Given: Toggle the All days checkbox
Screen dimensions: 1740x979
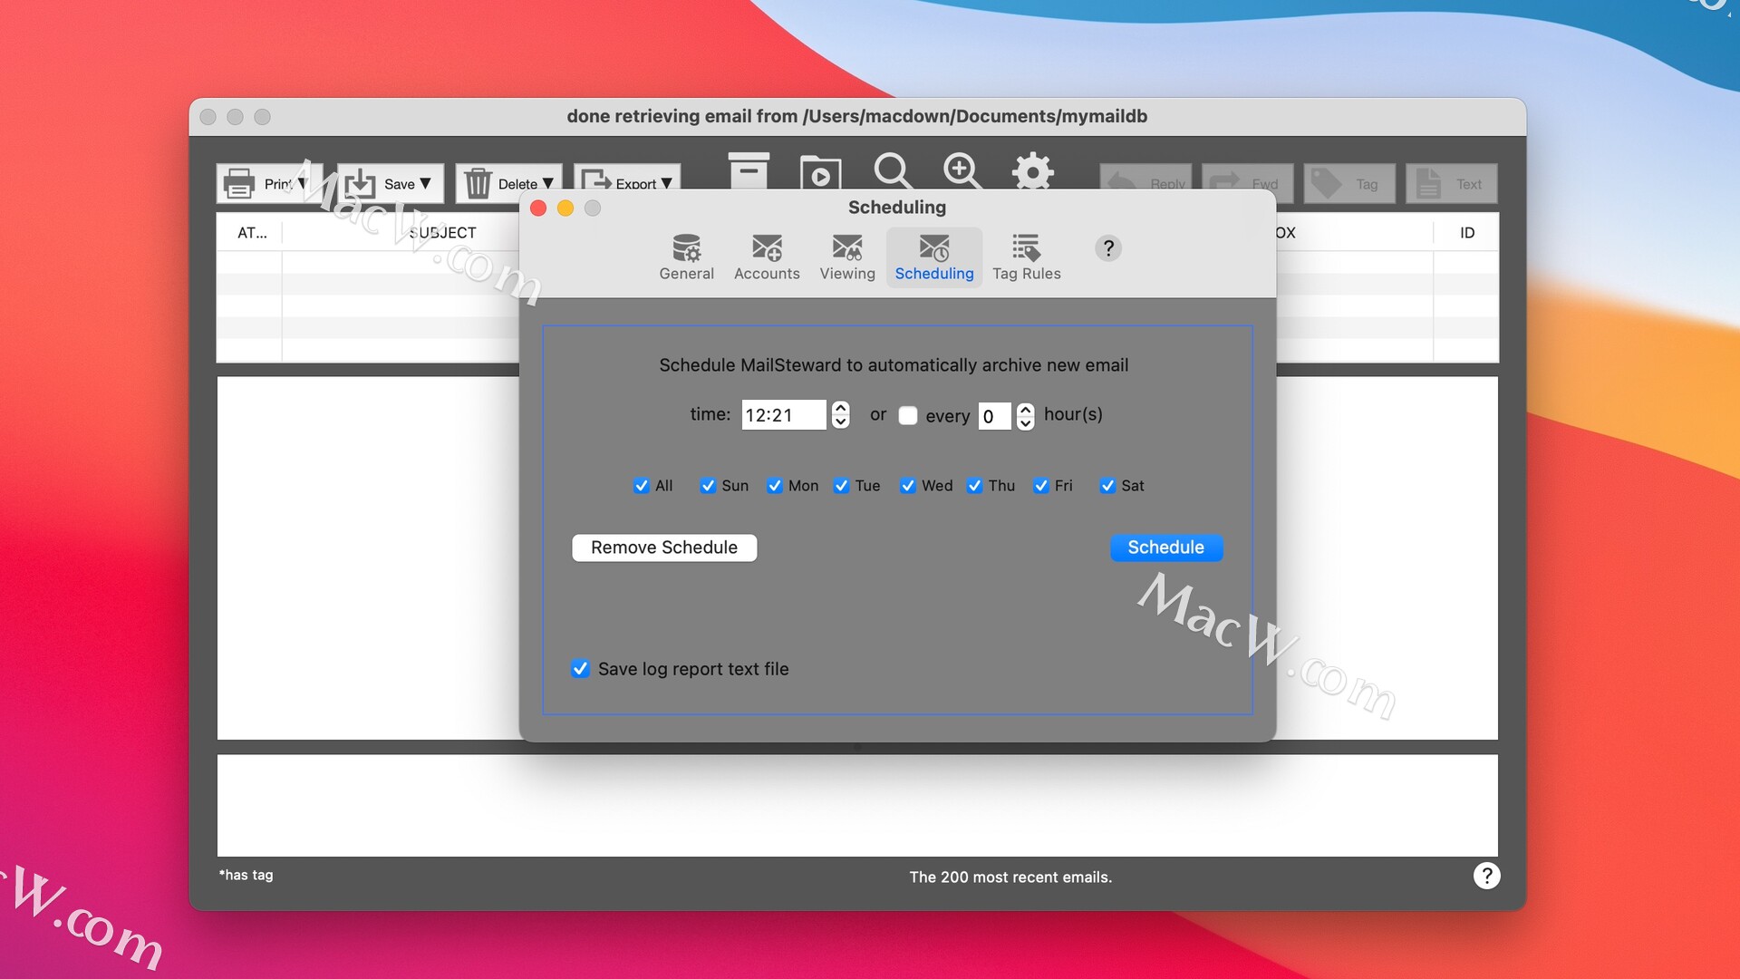Looking at the screenshot, I should 642,486.
